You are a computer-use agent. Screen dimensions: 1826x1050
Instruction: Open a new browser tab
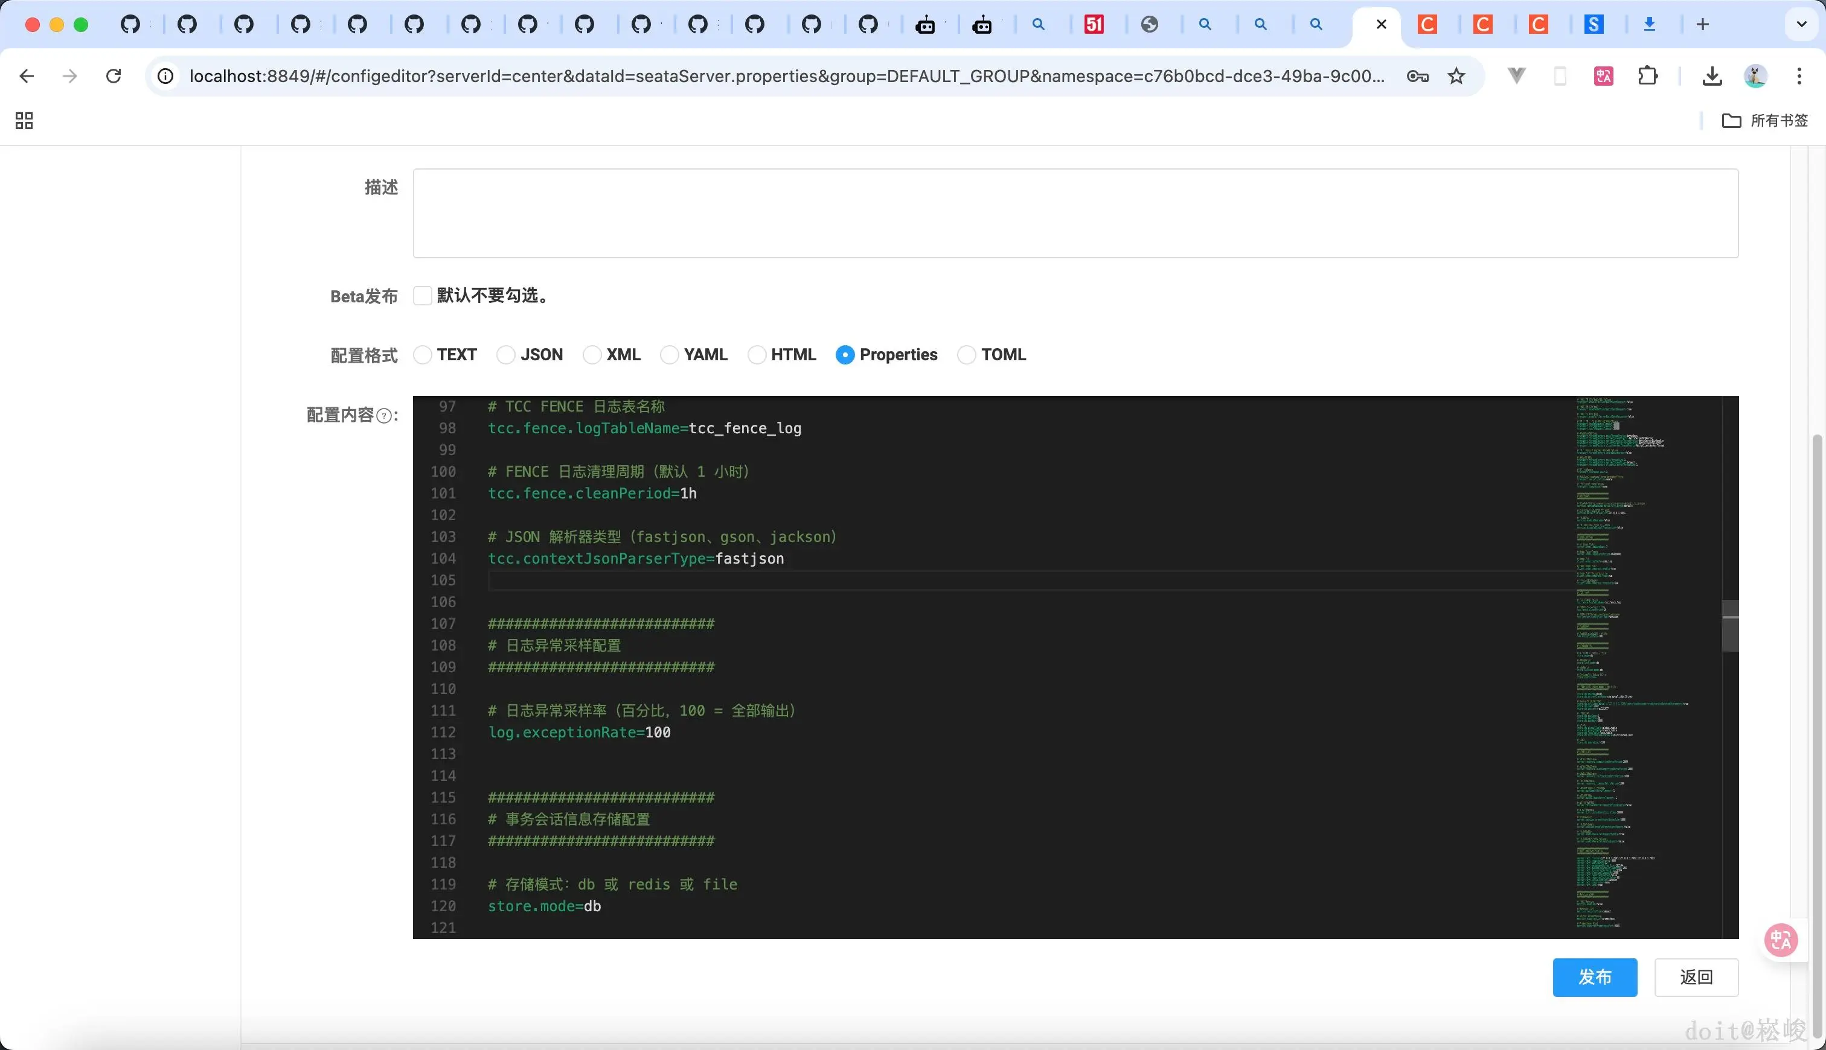click(1703, 25)
